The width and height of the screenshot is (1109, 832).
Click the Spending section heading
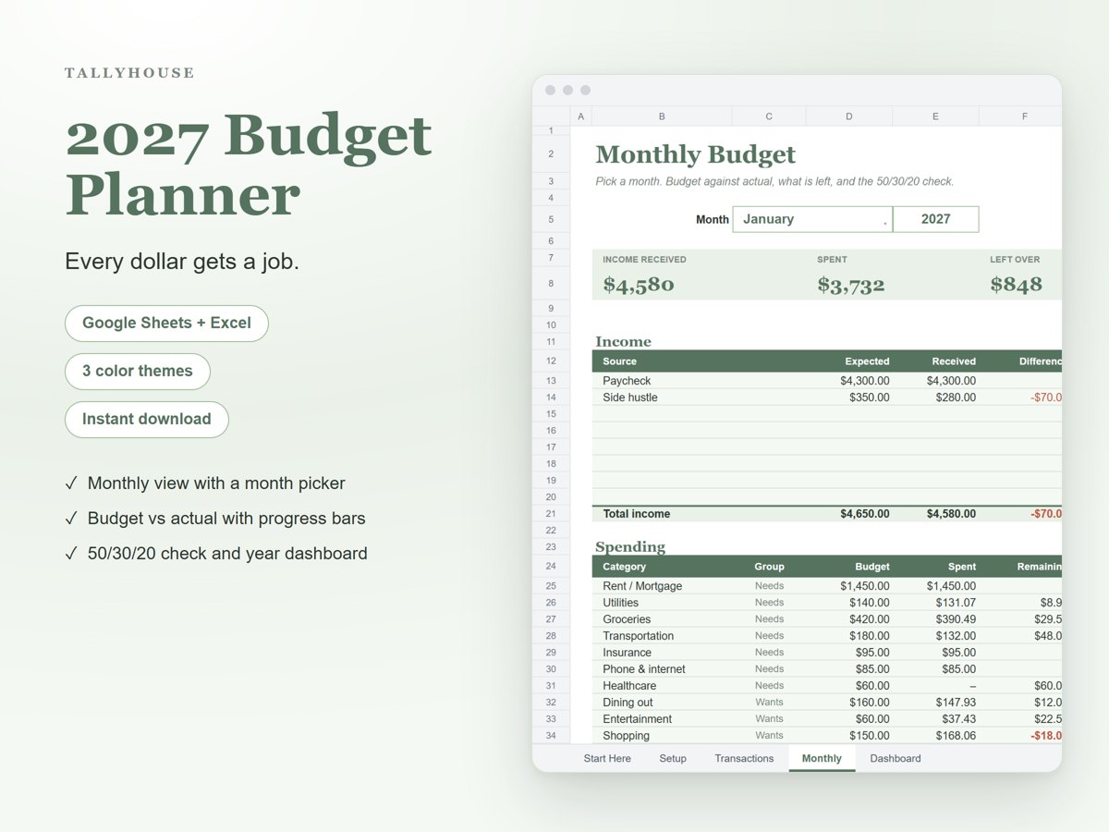[630, 547]
